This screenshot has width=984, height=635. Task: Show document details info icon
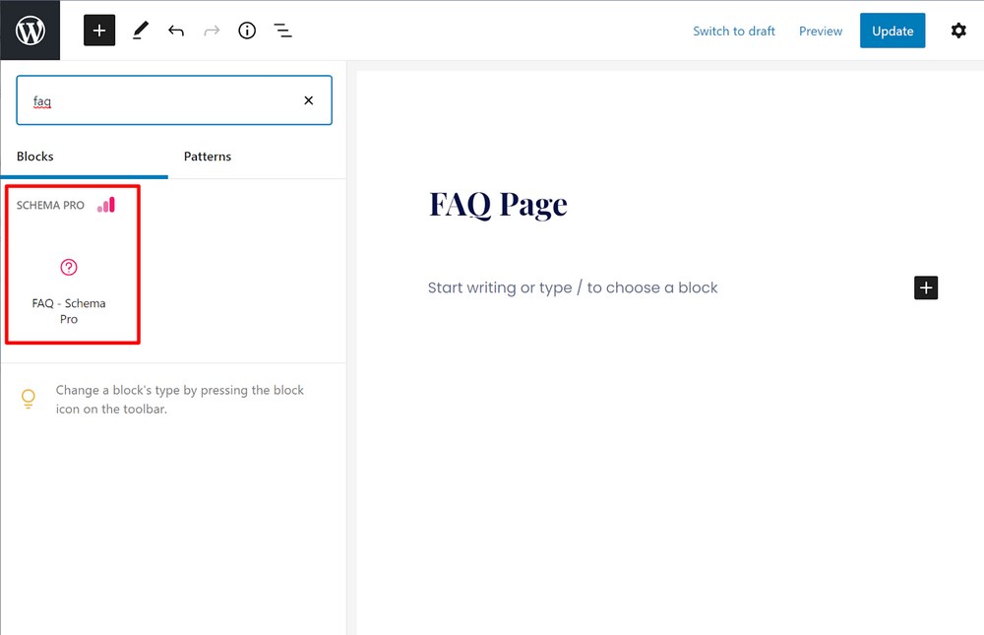pyautogui.click(x=247, y=31)
